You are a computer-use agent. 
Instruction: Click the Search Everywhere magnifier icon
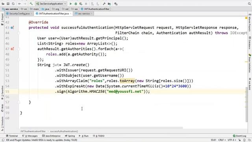249,4
